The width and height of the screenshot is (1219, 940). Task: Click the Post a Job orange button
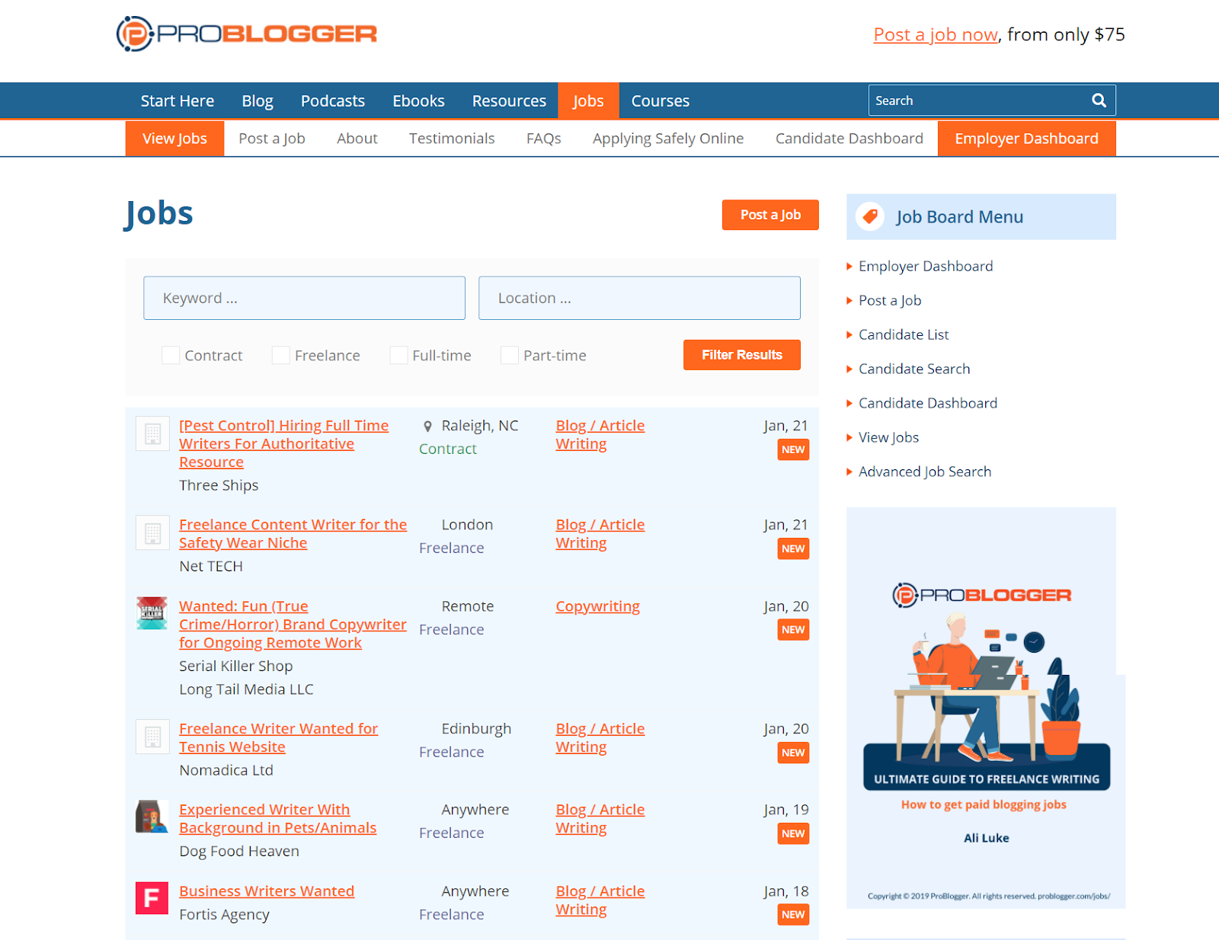click(x=770, y=215)
